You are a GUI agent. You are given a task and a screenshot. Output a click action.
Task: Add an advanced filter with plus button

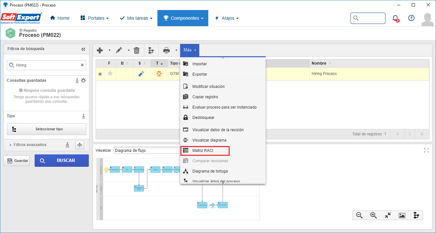80,145
